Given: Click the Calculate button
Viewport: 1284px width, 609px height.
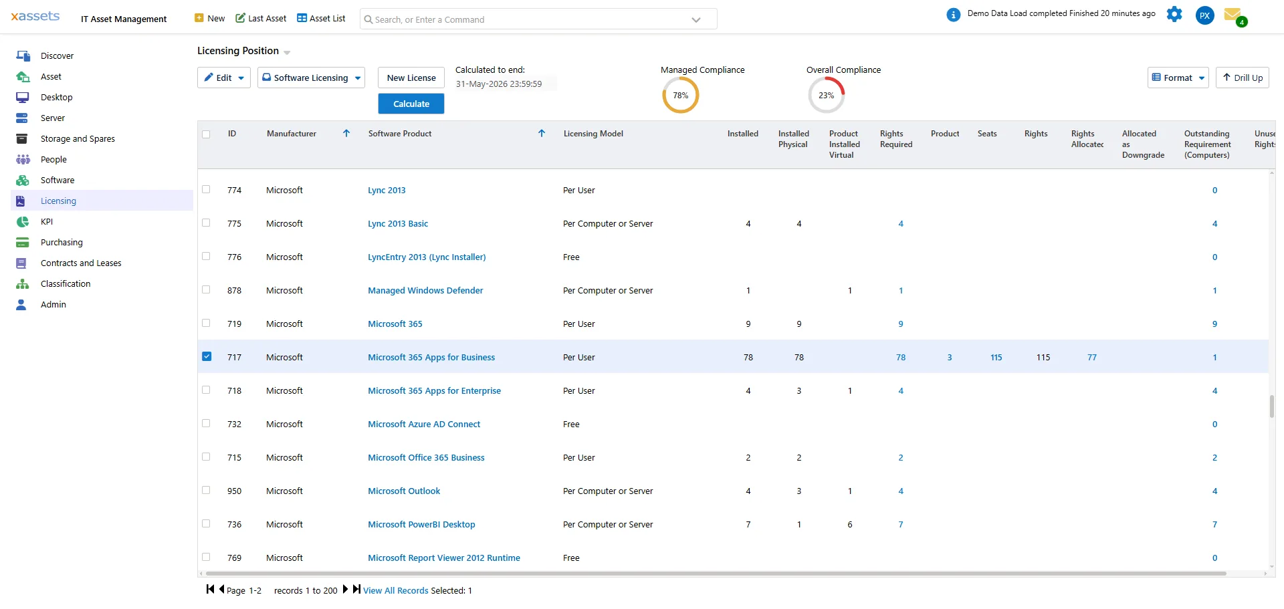Looking at the screenshot, I should [x=411, y=104].
